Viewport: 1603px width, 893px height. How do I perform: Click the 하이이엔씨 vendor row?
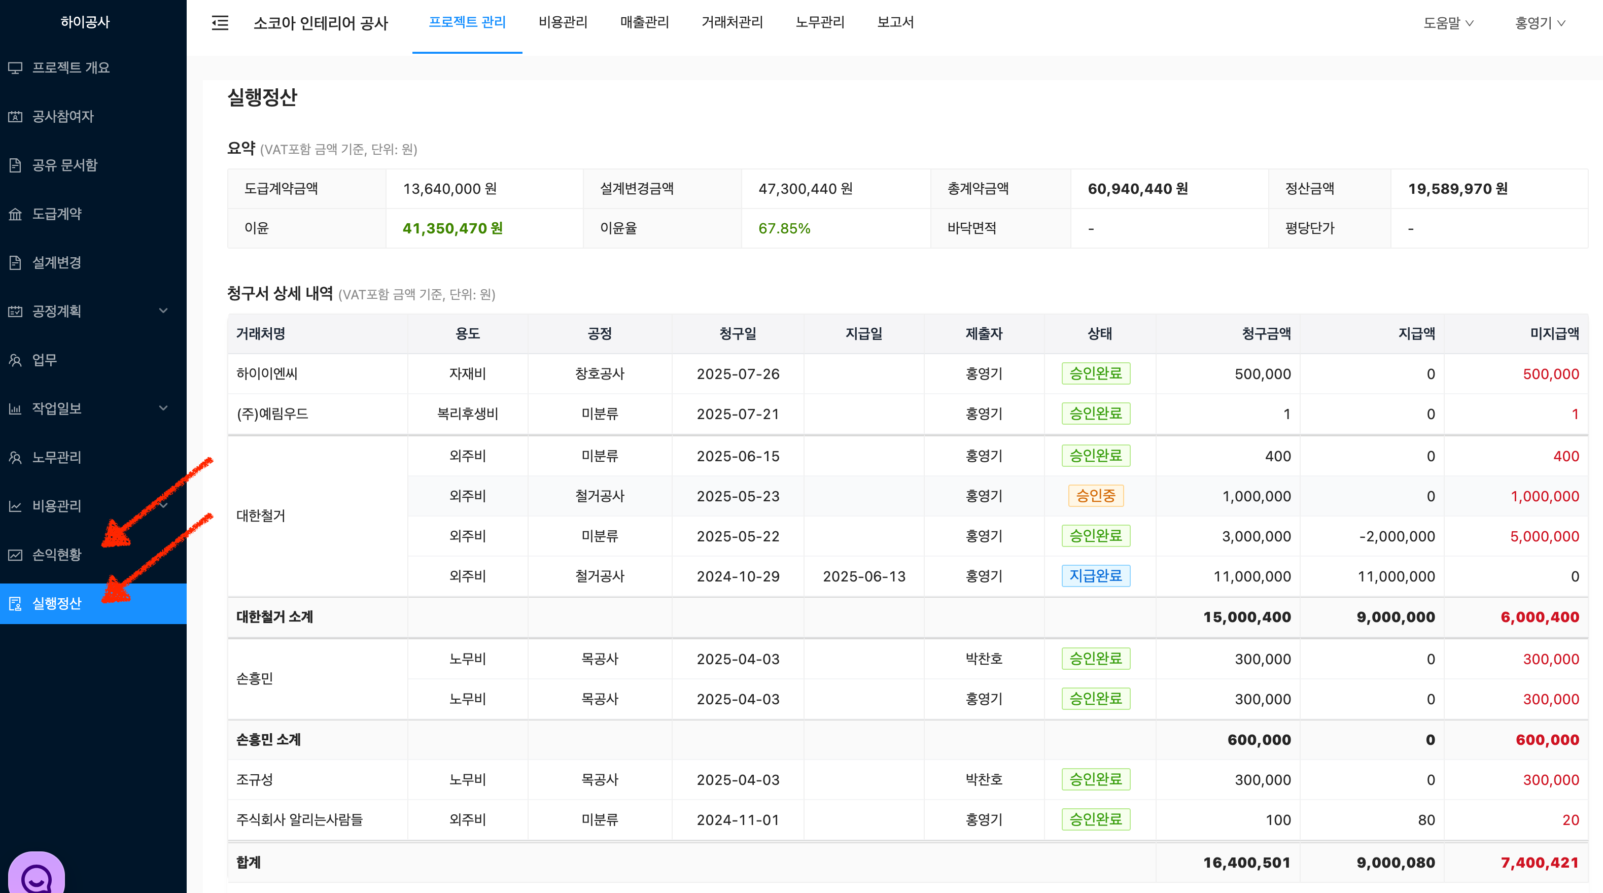click(x=267, y=373)
